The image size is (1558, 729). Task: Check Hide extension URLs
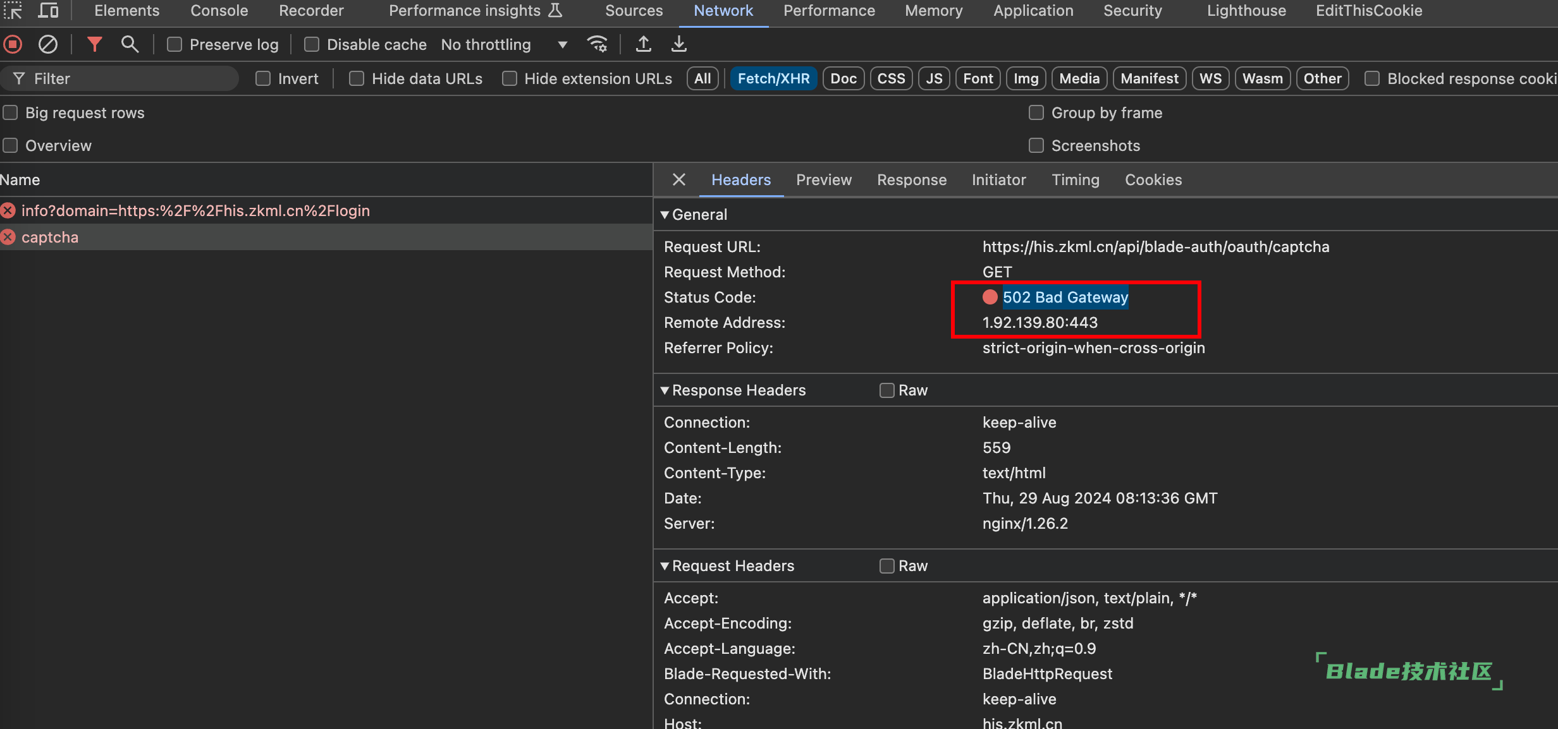pos(510,79)
